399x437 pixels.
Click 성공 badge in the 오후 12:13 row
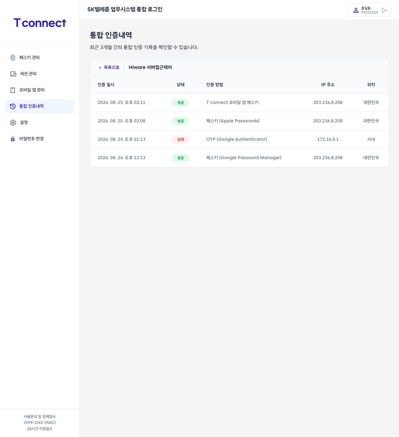tap(180, 158)
